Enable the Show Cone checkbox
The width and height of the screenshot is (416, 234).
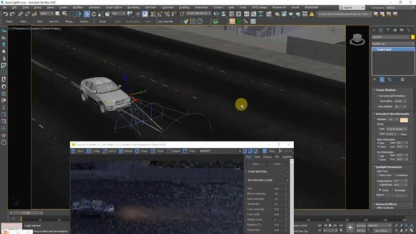pos(378,175)
